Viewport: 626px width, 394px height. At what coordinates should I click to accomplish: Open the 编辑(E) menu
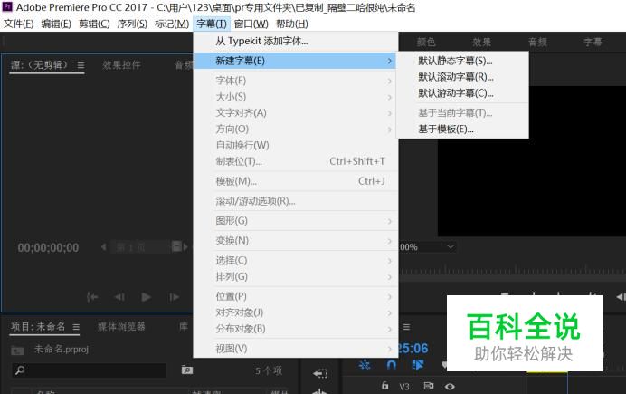pos(56,24)
